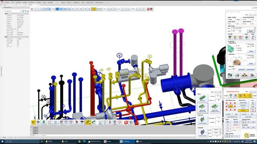Click the black X icon in view panel top row

(235, 96)
